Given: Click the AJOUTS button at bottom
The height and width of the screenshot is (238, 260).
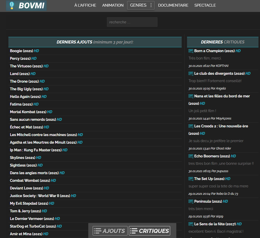Looking at the screenshot, I should [110, 231].
